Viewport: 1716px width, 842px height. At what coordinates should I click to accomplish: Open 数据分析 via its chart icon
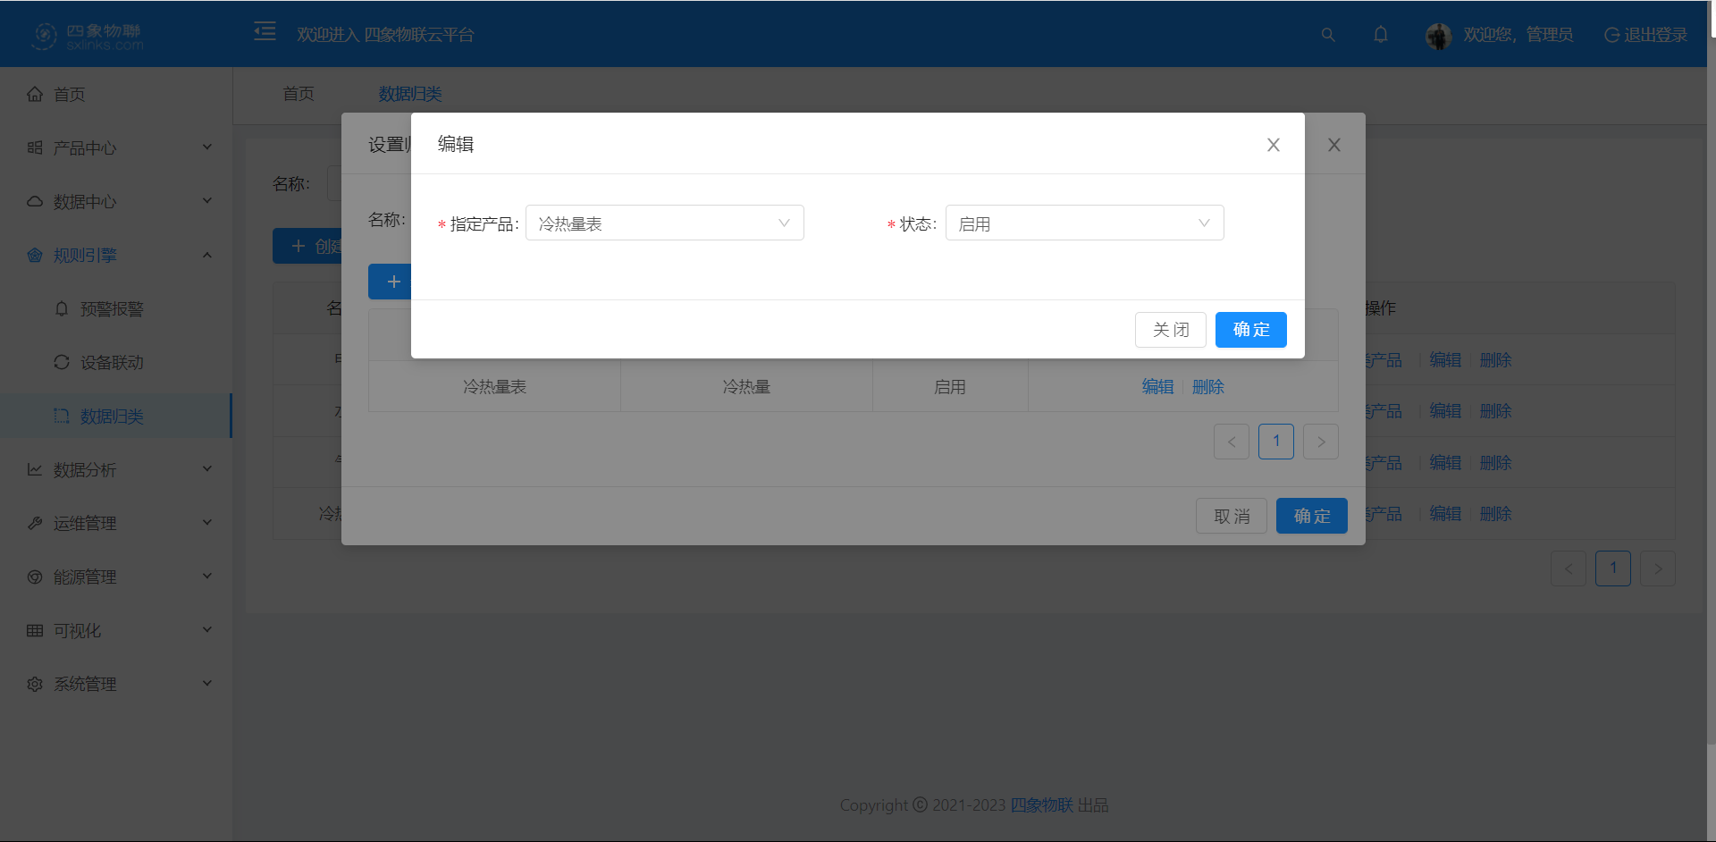[x=34, y=468]
